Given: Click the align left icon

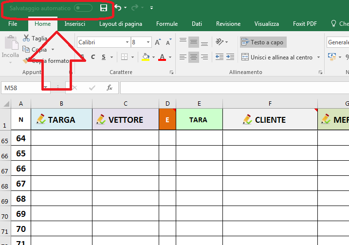Looking at the screenshot, I should click(183, 57).
